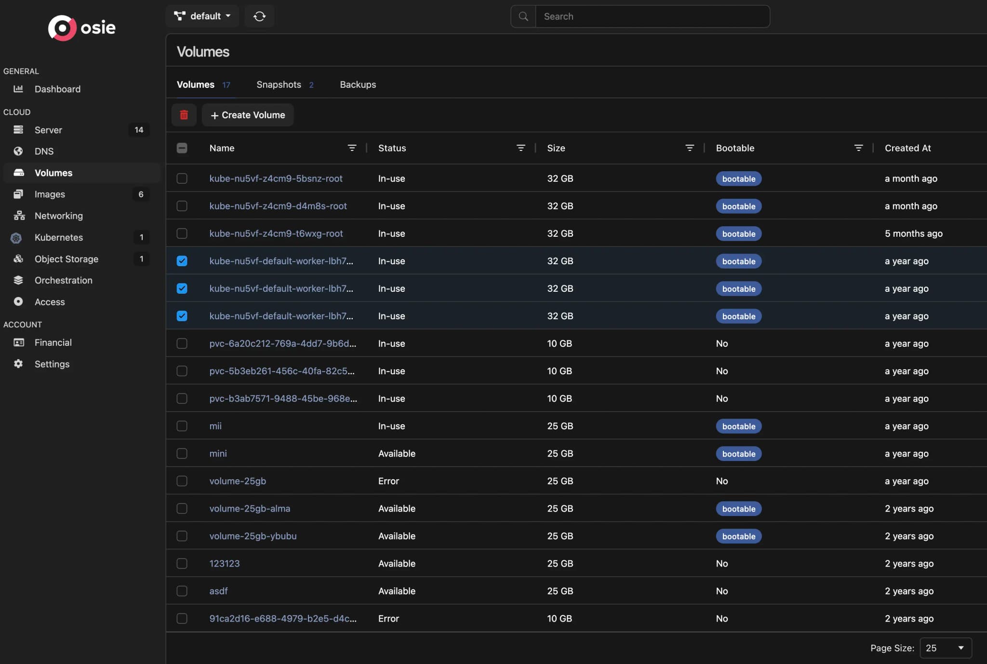The height and width of the screenshot is (664, 987).
Task: Click the refresh icon next to project selector
Action: 259,16
